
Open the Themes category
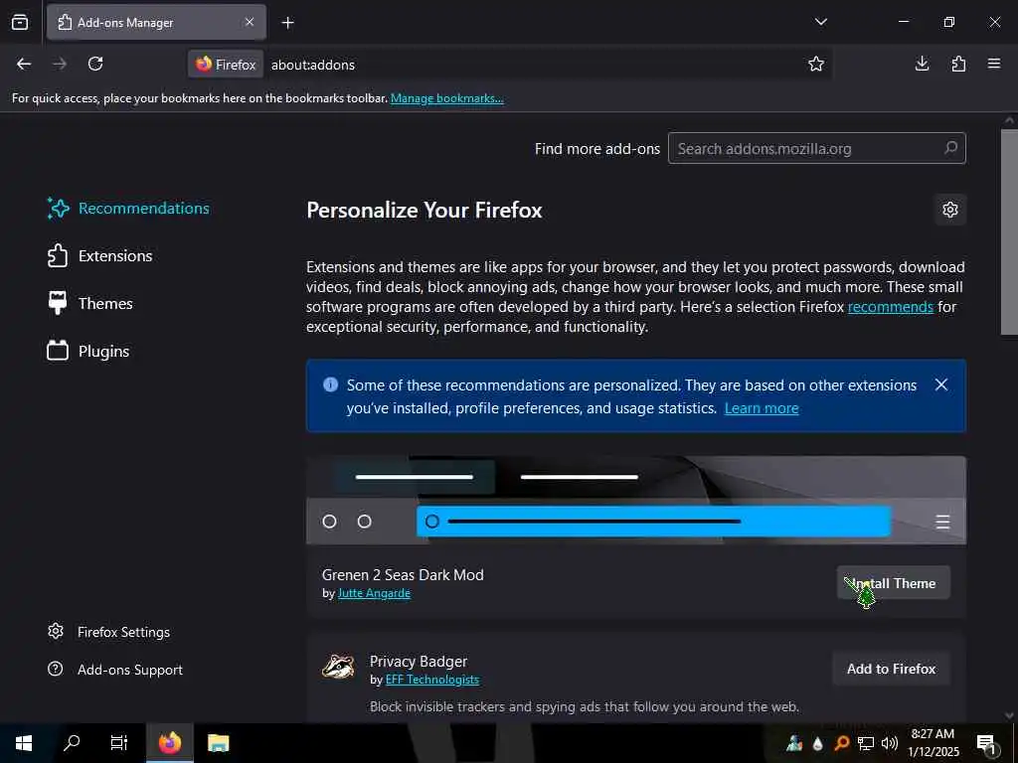click(90, 303)
